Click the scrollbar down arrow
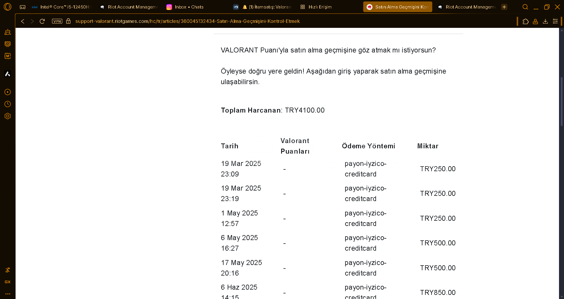The height and width of the screenshot is (299, 564). coord(562,296)
